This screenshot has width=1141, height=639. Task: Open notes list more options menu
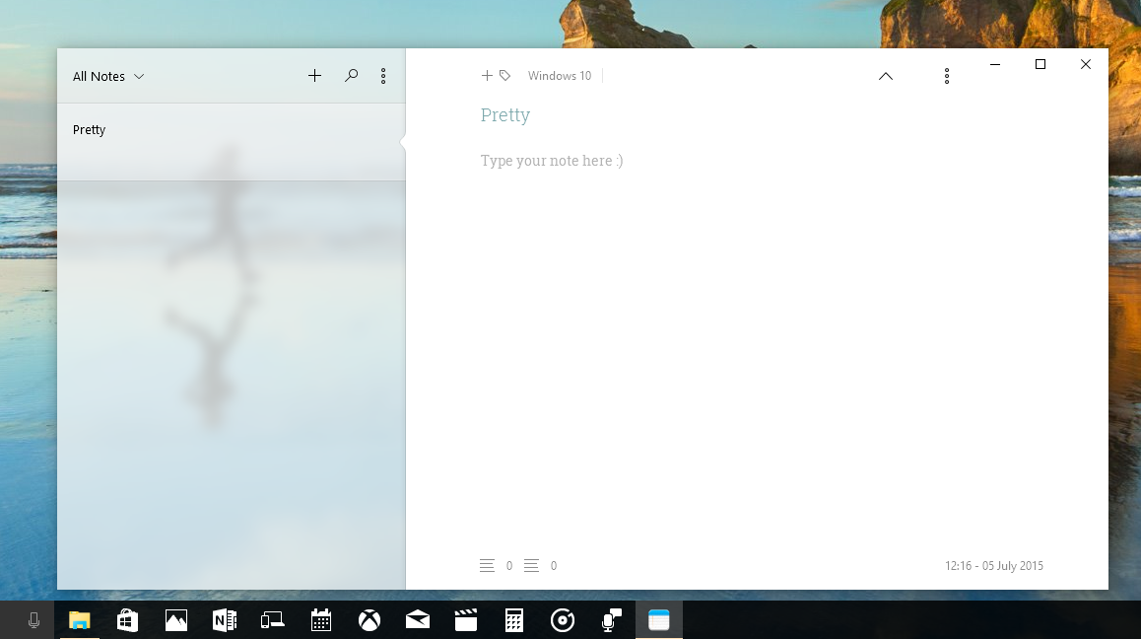point(383,76)
